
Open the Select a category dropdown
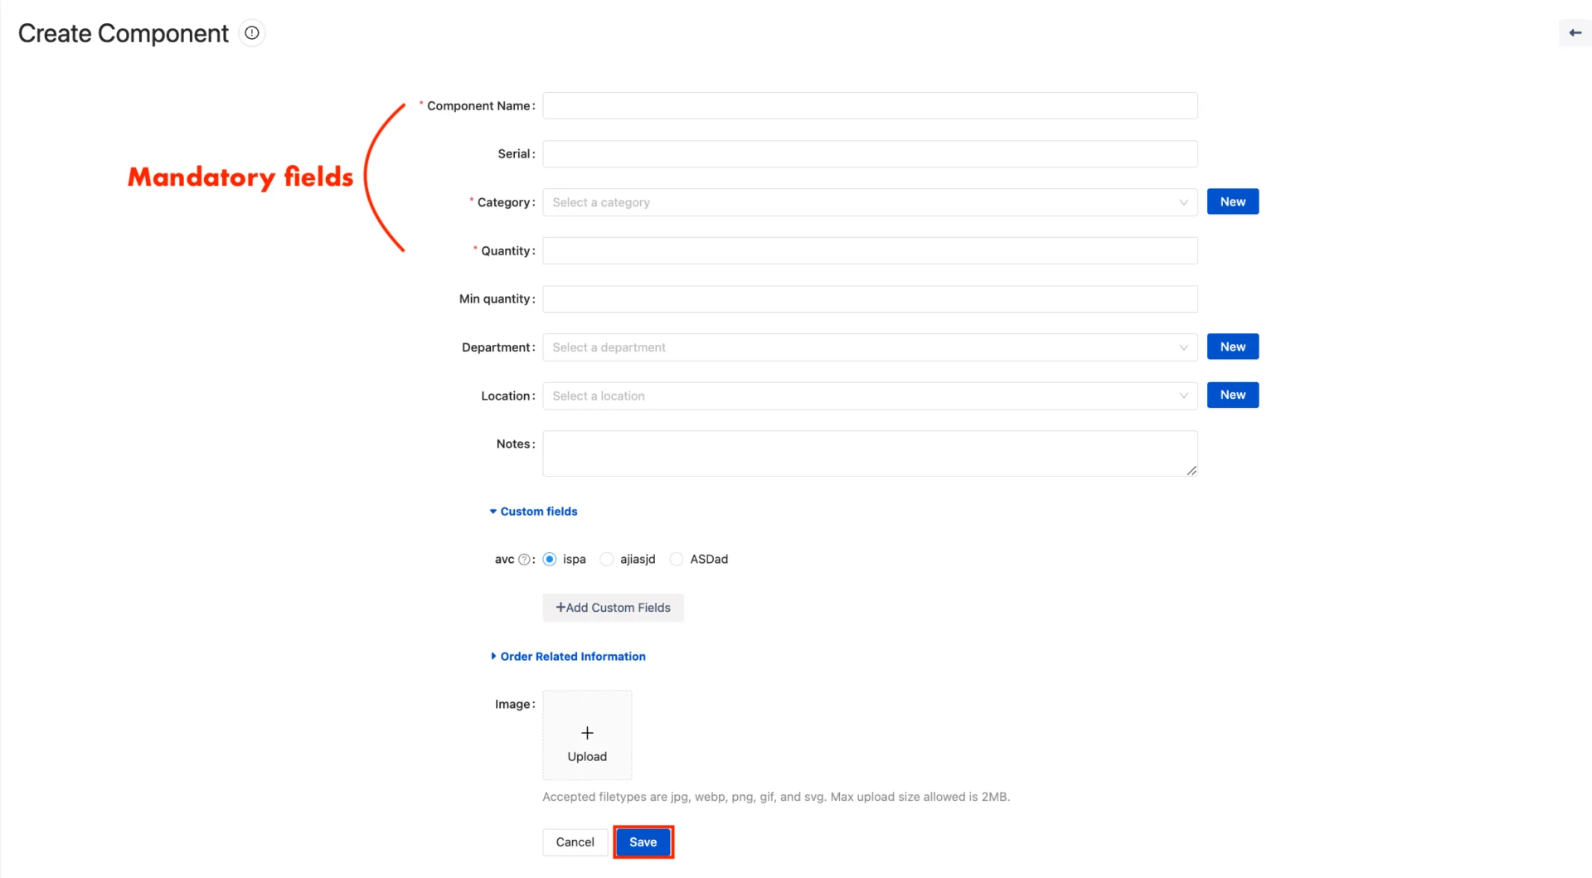870,201
